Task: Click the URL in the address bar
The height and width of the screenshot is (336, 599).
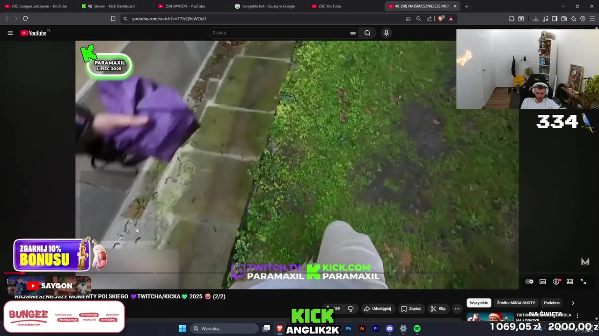Action: click(x=169, y=19)
